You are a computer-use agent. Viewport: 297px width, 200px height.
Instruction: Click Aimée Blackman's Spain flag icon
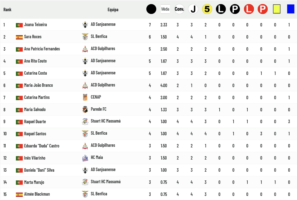pos(19,194)
